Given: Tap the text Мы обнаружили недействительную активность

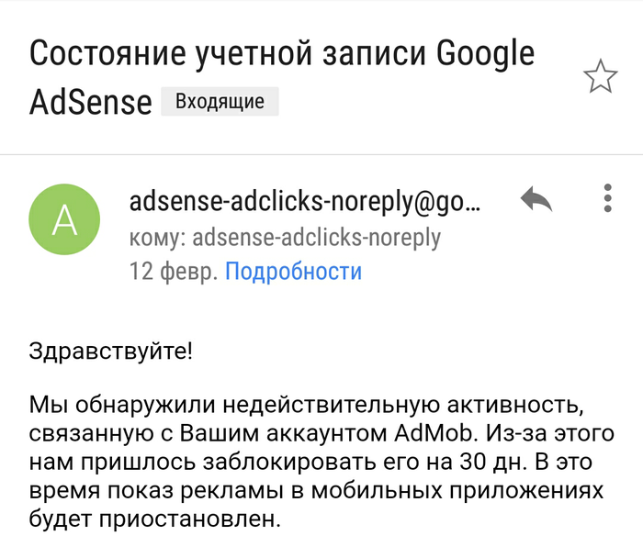Looking at the screenshot, I should [x=306, y=405].
